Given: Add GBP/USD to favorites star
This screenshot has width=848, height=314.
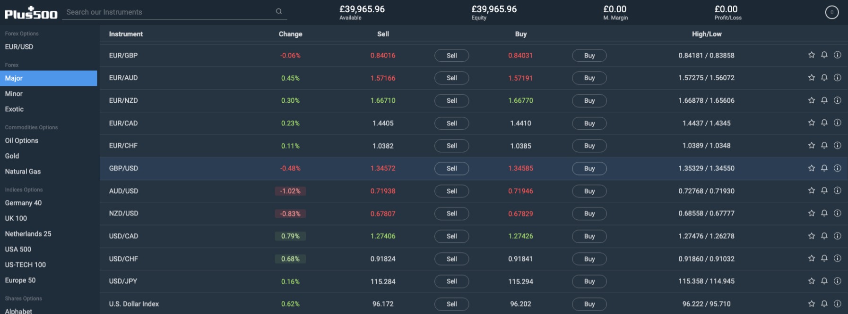Looking at the screenshot, I should click(812, 168).
